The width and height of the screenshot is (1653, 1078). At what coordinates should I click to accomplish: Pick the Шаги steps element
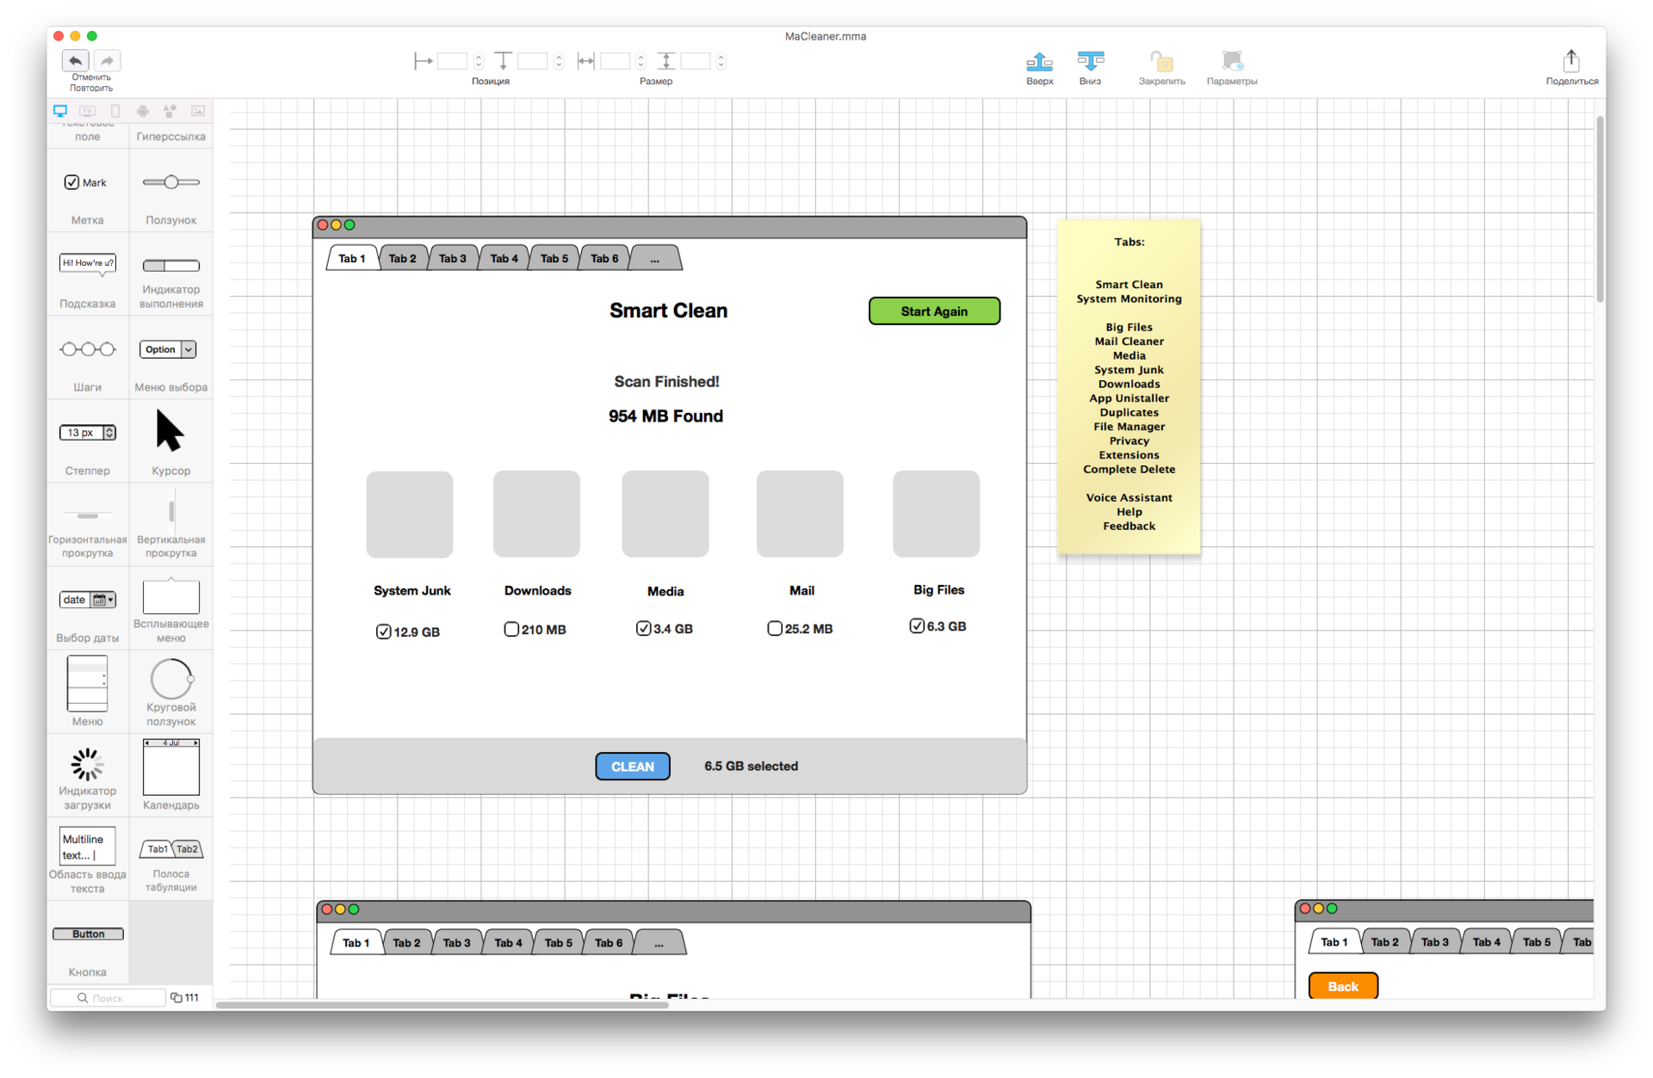click(87, 359)
